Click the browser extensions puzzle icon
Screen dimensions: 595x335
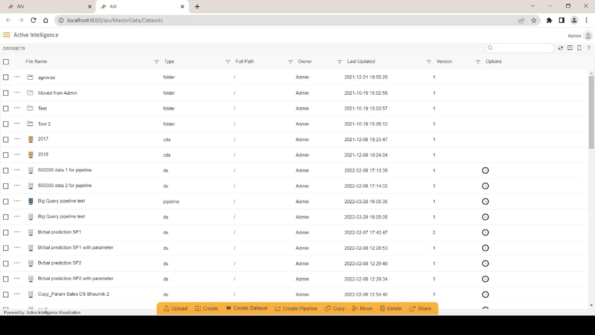[x=549, y=20]
